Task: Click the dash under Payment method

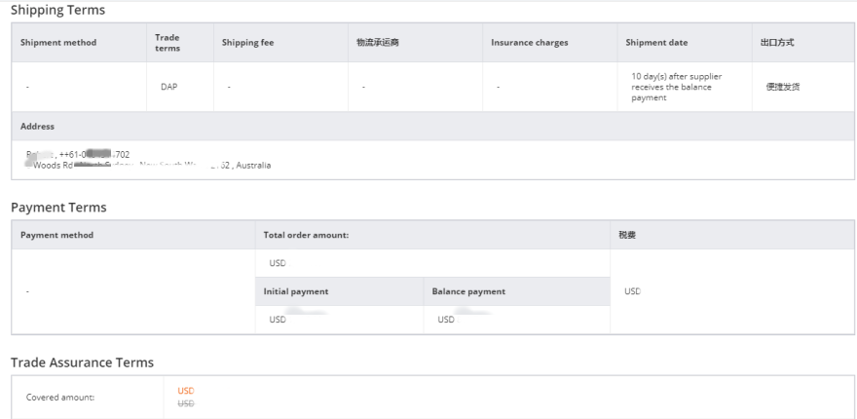Action: pos(27,291)
